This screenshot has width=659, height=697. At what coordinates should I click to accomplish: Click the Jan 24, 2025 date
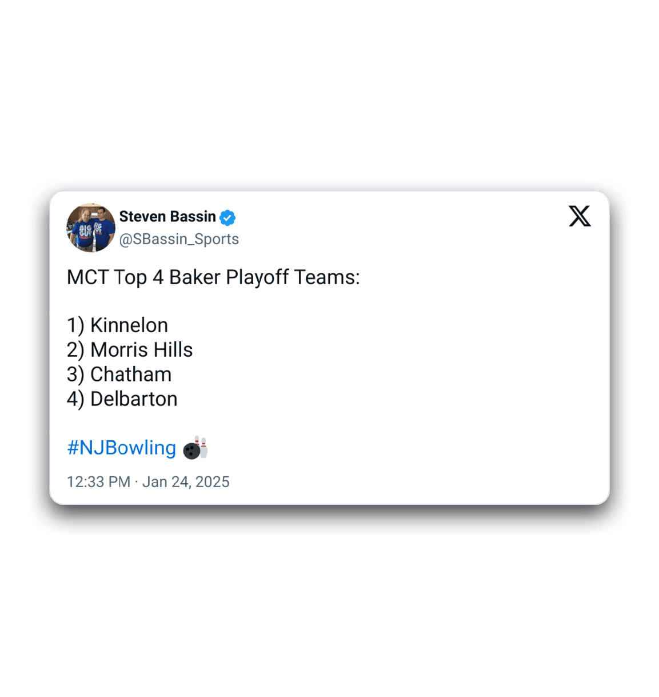(186, 482)
